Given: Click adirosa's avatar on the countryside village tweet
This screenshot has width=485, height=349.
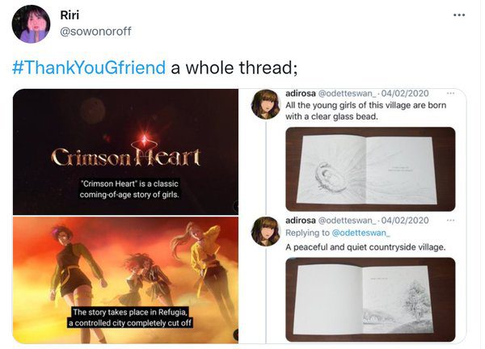Looking at the screenshot, I should pyautogui.click(x=265, y=232).
